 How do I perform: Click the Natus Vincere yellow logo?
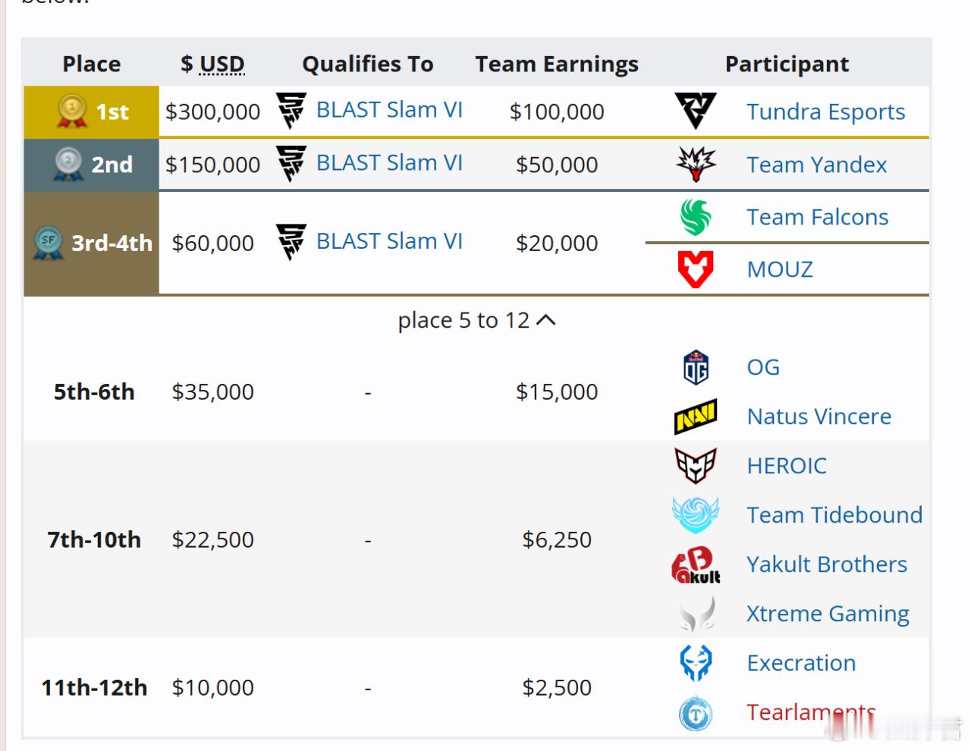(x=695, y=416)
